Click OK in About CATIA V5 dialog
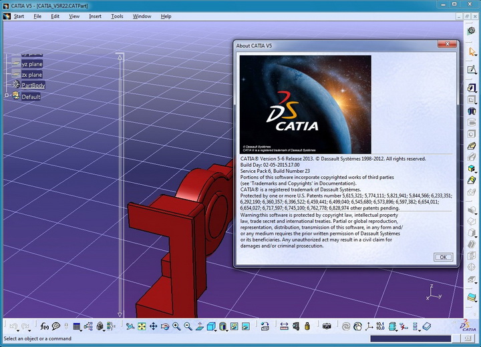Screen dimensions: 481x347 [x=443, y=257]
